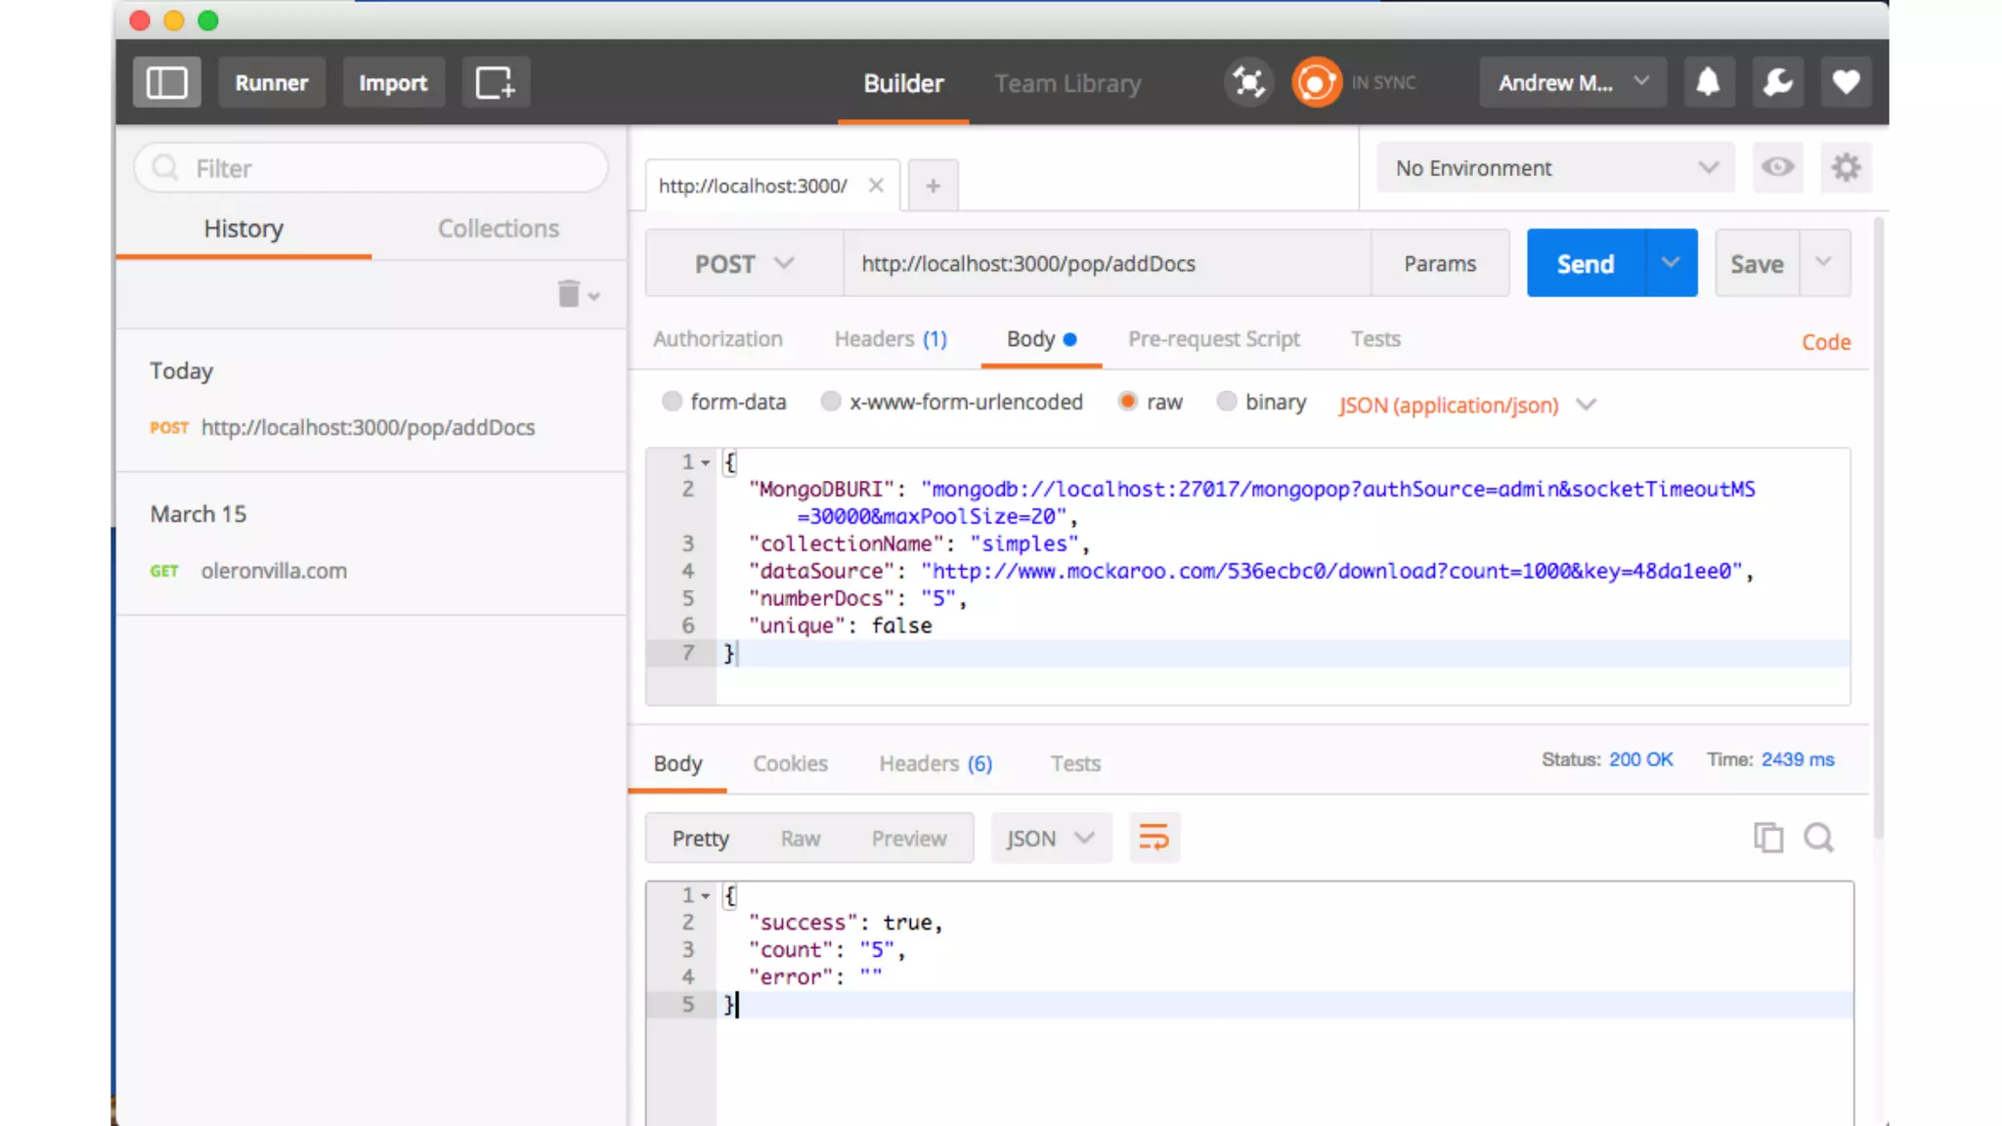Image resolution: width=2002 pixels, height=1126 pixels.
Task: Open the POST method dropdown
Action: pyautogui.click(x=744, y=264)
